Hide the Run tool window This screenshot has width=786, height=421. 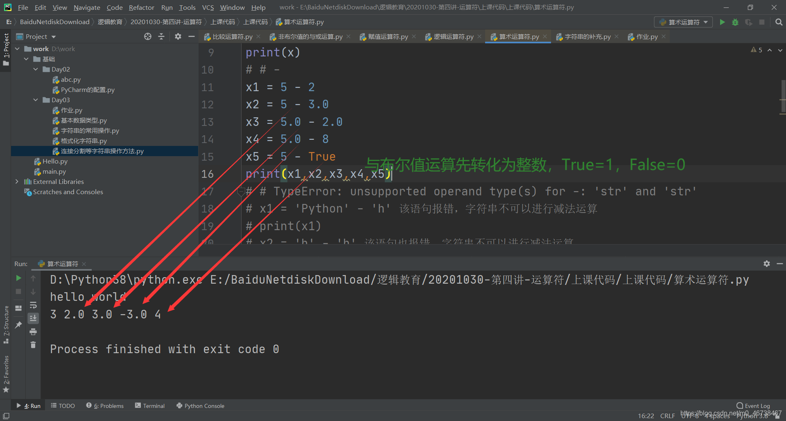coord(780,264)
